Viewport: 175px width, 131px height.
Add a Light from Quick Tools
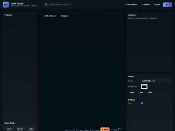[x=31, y=129]
